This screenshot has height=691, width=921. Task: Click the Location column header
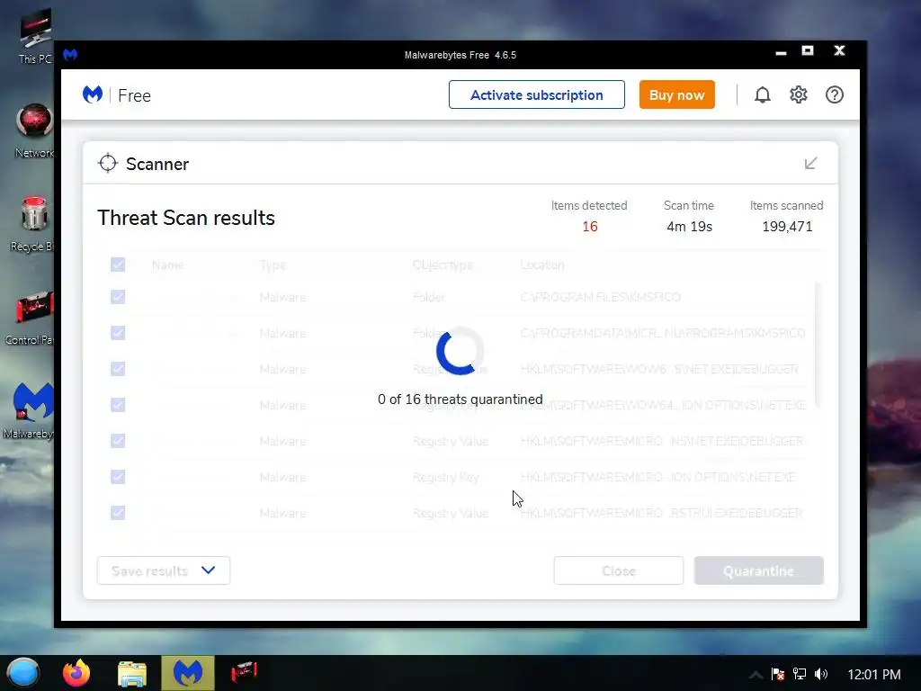click(x=542, y=265)
